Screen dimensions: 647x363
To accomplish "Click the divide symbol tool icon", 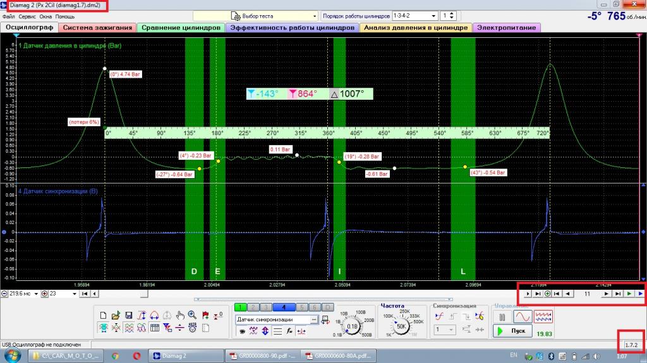I will (180, 328).
